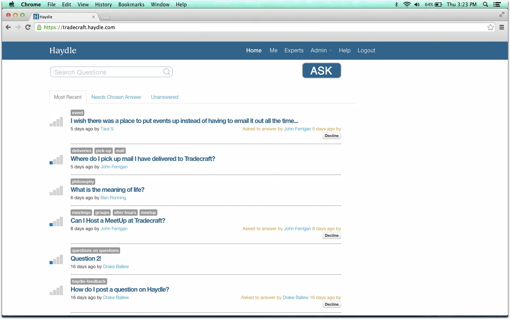Open the Bookmarks menu
Viewport: 510px width, 319px height.
point(131,5)
